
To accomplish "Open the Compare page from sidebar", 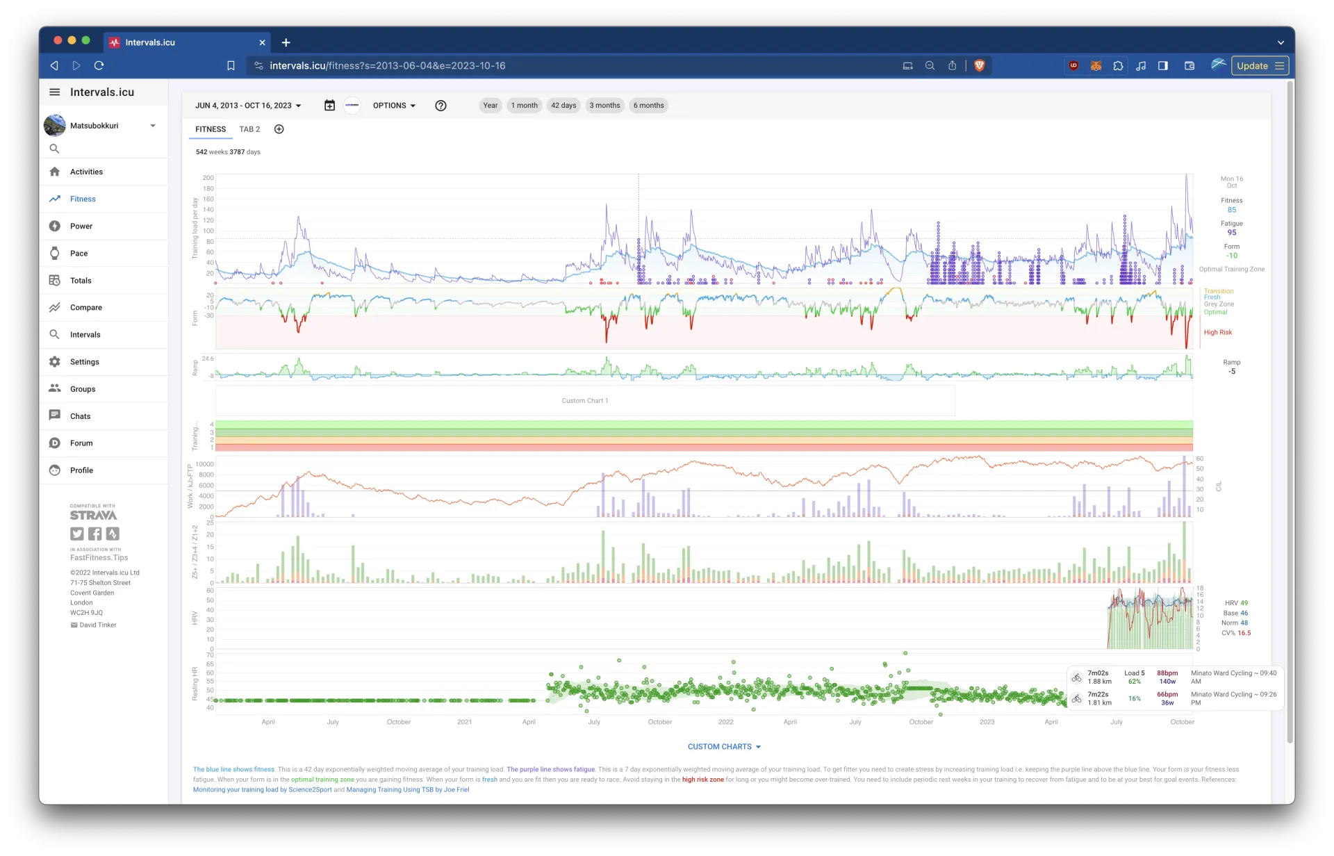I will [x=85, y=307].
